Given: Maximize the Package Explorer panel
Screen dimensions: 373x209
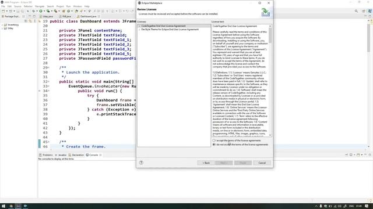Looking at the screenshot, I should click(34, 16).
